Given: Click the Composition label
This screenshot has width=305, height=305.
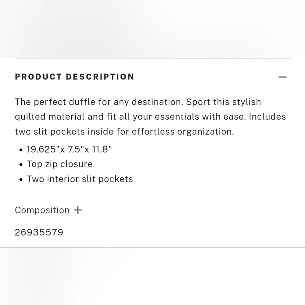Looking at the screenshot, I should point(42,210).
